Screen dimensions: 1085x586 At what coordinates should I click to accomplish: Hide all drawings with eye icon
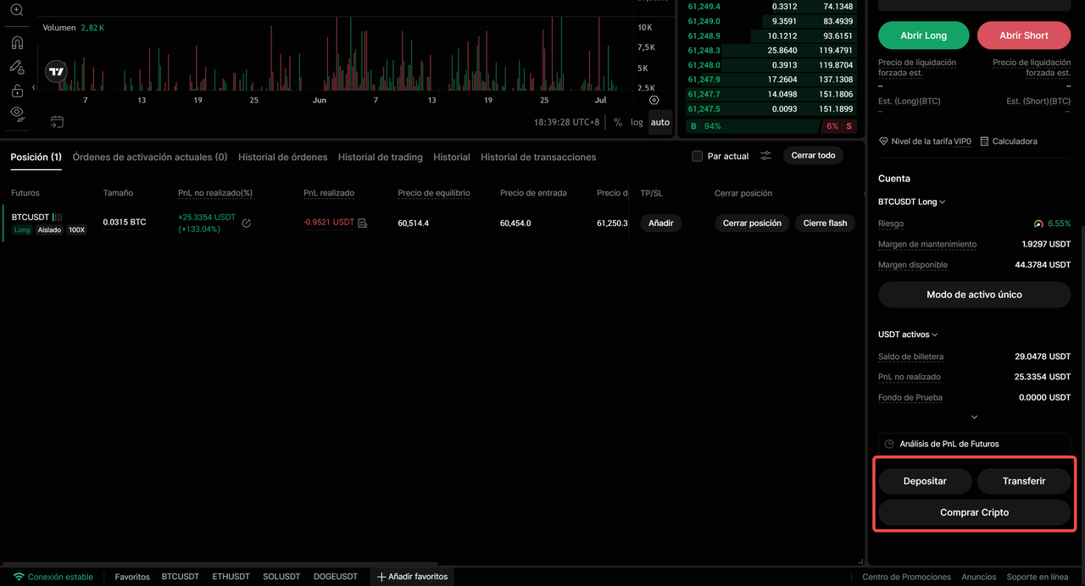[x=17, y=113]
